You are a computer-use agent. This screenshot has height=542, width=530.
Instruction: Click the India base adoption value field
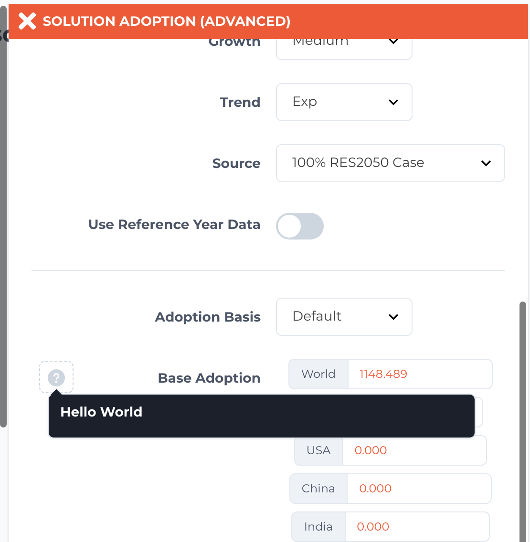point(417,526)
